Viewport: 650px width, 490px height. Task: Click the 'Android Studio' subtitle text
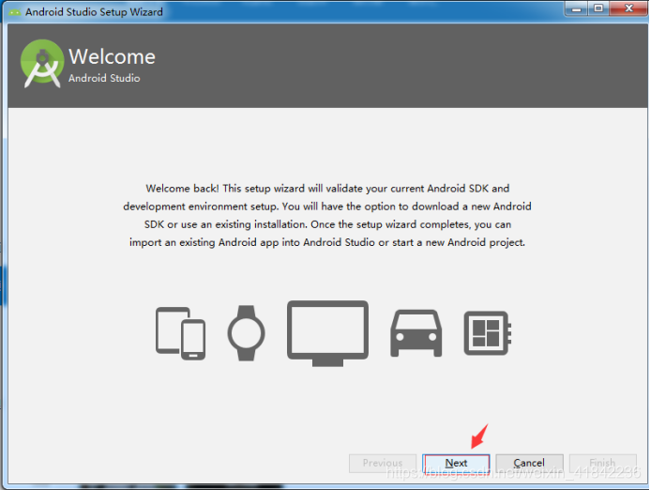pyautogui.click(x=104, y=78)
